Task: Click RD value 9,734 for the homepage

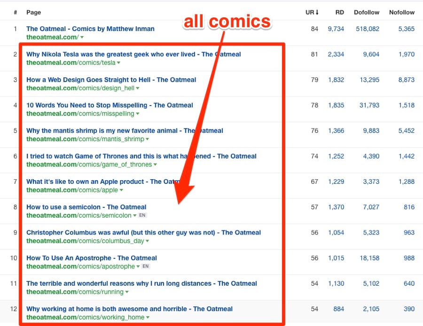Action: (336, 29)
